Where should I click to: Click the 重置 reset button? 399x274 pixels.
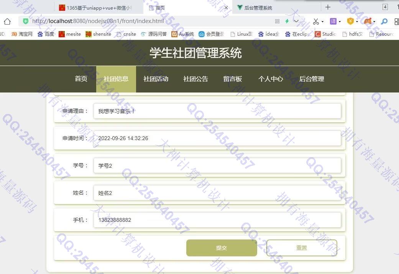(x=302, y=248)
